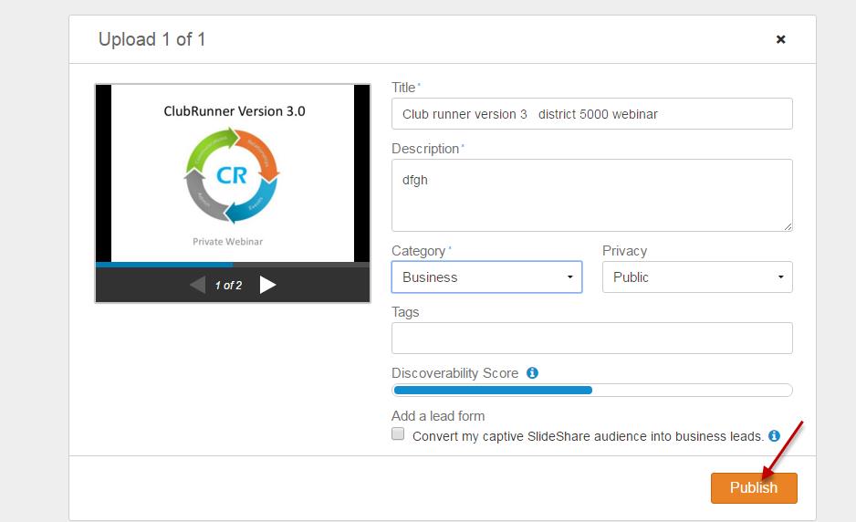The height and width of the screenshot is (522, 856).
Task: Click the slide preview progress bar
Action: [232, 265]
